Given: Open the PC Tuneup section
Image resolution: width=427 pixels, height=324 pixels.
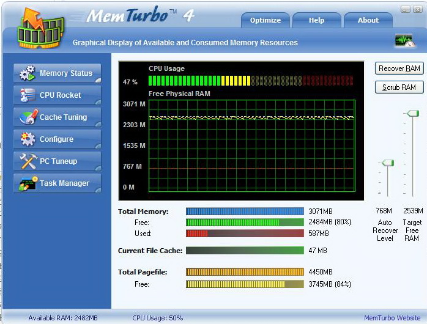Looking at the screenshot, I should click(58, 161).
